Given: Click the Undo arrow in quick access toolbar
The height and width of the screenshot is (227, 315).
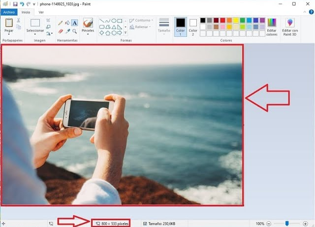Looking at the screenshot, I should coord(22,4).
